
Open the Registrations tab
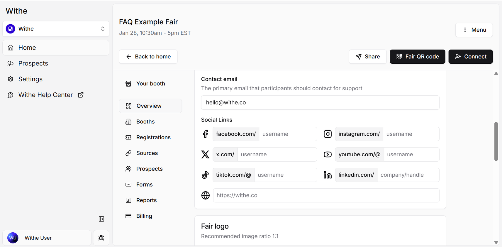150,137
